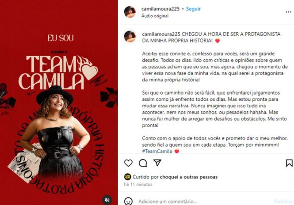Click the Seguir follow button
The height and width of the screenshot is (205, 294).
[193, 9]
